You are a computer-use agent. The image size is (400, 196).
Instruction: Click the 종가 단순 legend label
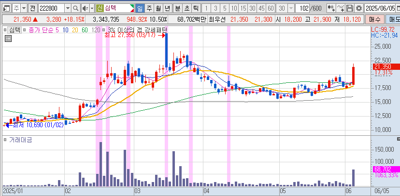coord(40,30)
